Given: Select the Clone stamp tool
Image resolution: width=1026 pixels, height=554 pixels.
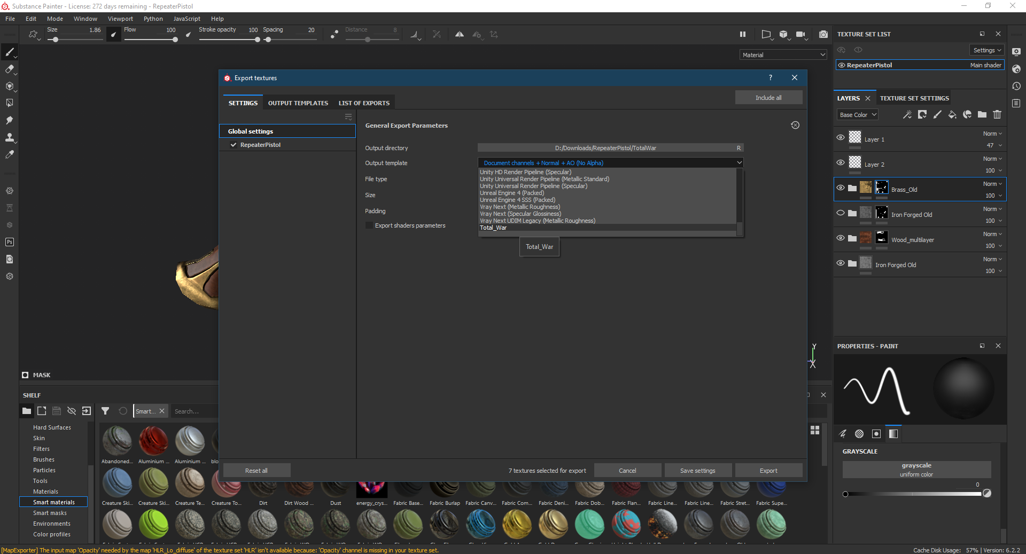Looking at the screenshot, I should 9,137.
